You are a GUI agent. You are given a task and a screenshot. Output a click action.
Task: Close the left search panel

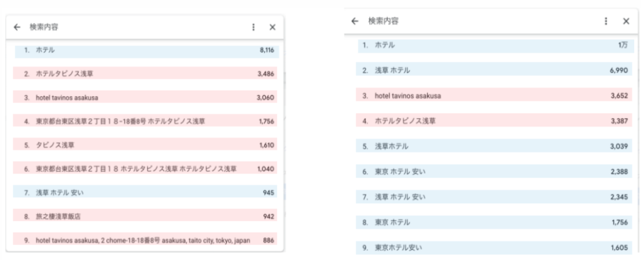pyautogui.click(x=272, y=27)
